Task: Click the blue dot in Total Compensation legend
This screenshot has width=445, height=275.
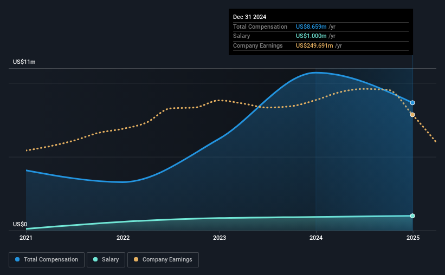Action: [x=17, y=259]
